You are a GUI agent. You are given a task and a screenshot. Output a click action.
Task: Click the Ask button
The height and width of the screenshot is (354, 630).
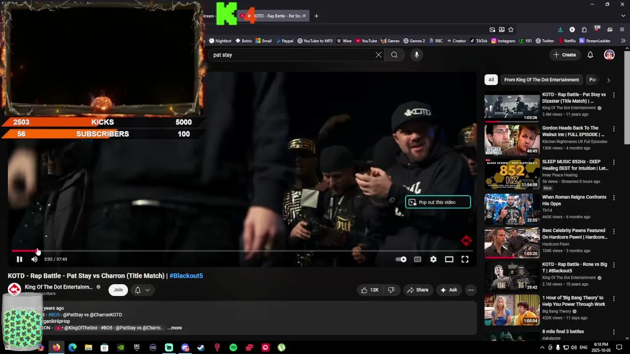click(449, 290)
